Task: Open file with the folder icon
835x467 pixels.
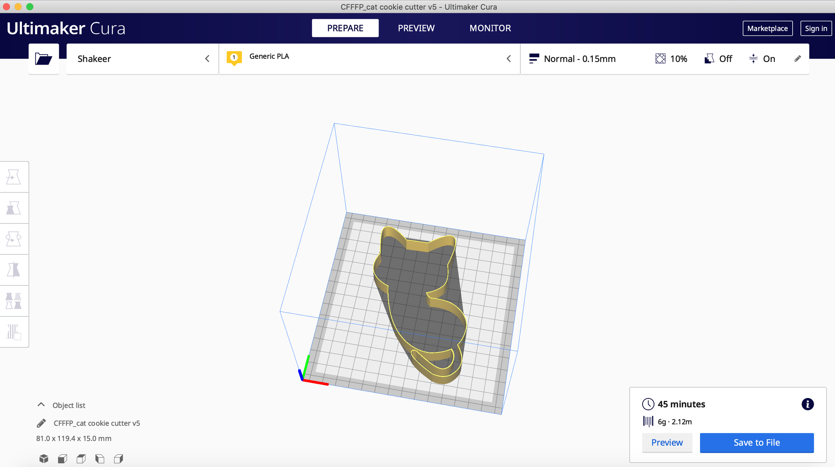Action: [43, 59]
